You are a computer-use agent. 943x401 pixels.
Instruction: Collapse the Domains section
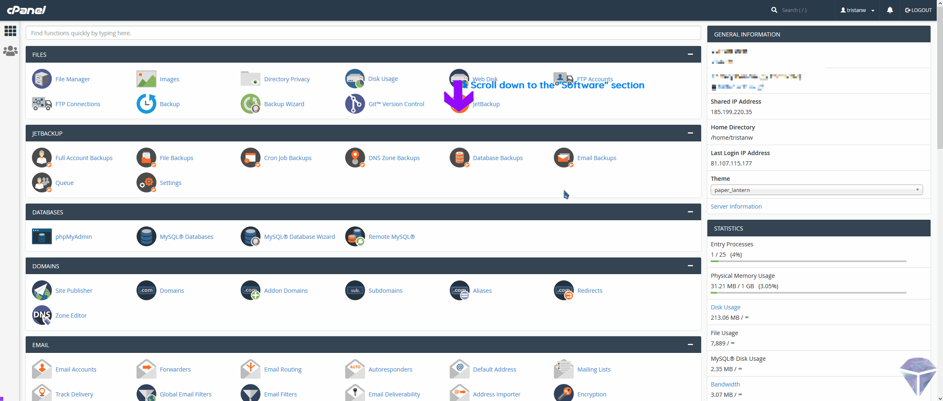tap(690, 266)
